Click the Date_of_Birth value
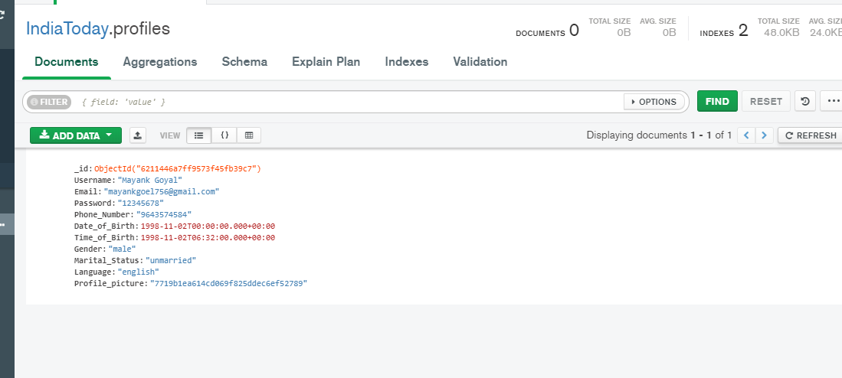Image resolution: width=842 pixels, height=378 pixels. [208, 226]
